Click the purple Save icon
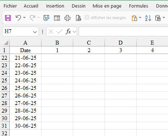Image resolution: width=168 pixels, height=136 pixels. pos(8,18)
